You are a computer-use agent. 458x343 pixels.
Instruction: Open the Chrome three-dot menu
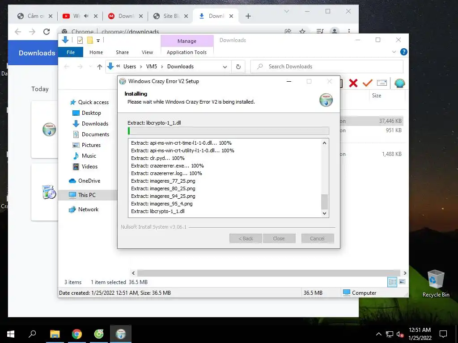pos(349,31)
